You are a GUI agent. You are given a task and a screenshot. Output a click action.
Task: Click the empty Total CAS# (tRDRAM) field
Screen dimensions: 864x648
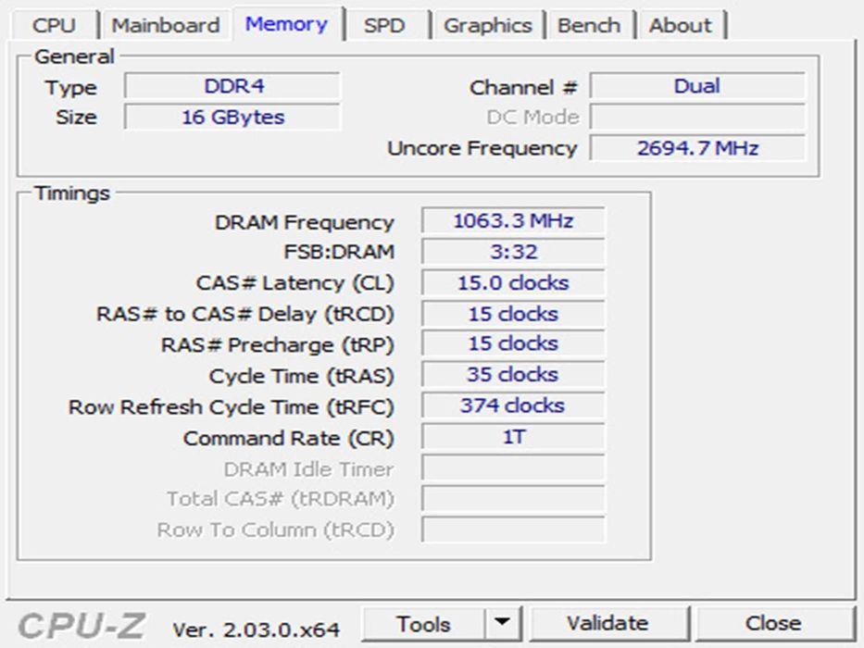point(513,499)
